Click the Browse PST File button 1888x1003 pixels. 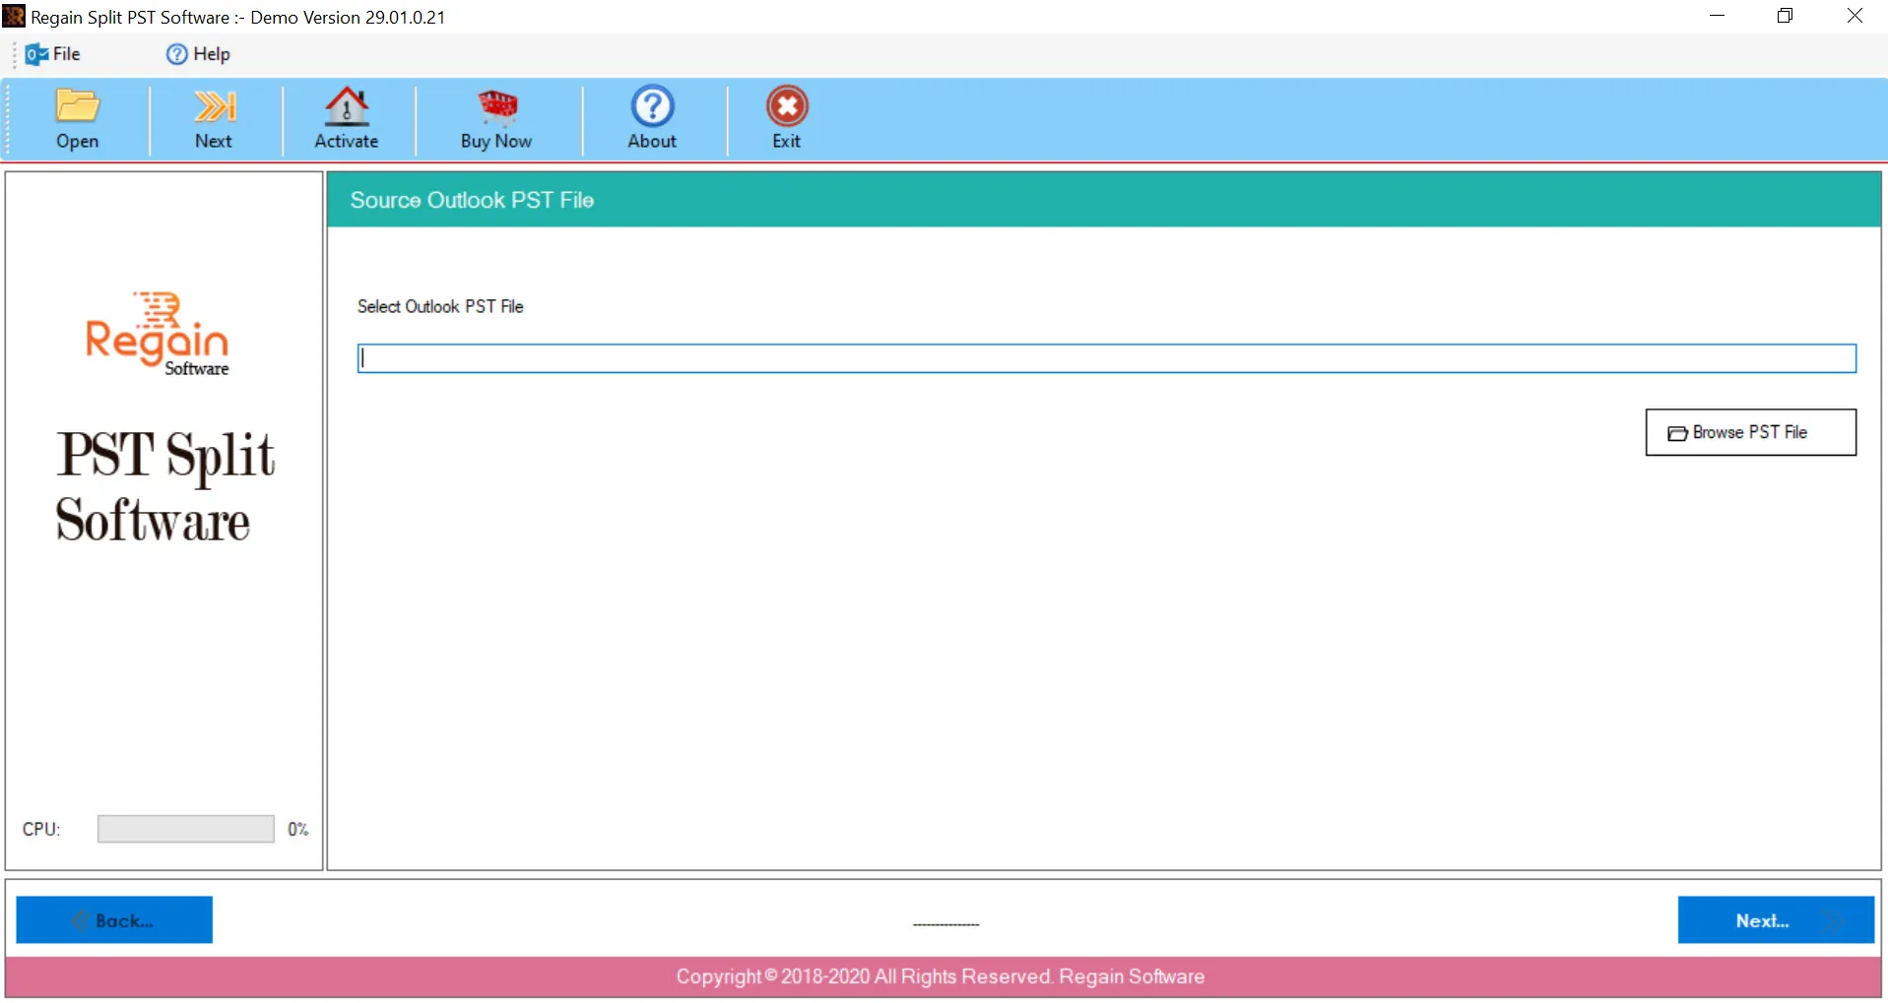pos(1750,432)
